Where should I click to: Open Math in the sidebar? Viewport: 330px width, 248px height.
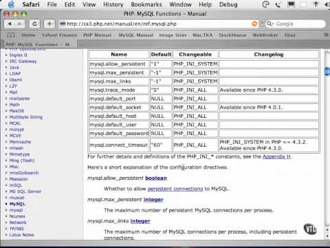pos(14,105)
